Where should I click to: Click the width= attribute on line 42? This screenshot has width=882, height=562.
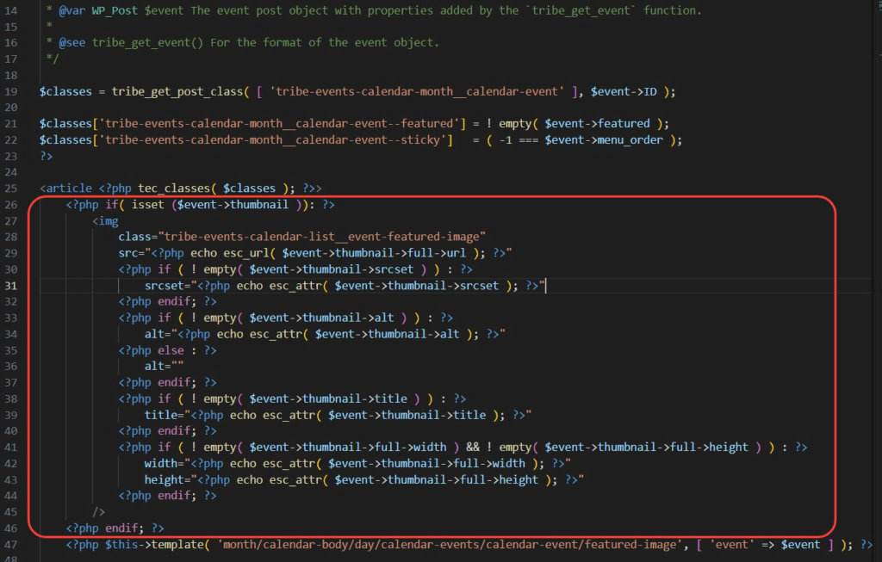tap(164, 463)
